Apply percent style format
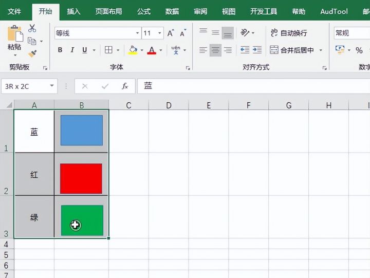This screenshot has width=370, height=278. (x=359, y=50)
